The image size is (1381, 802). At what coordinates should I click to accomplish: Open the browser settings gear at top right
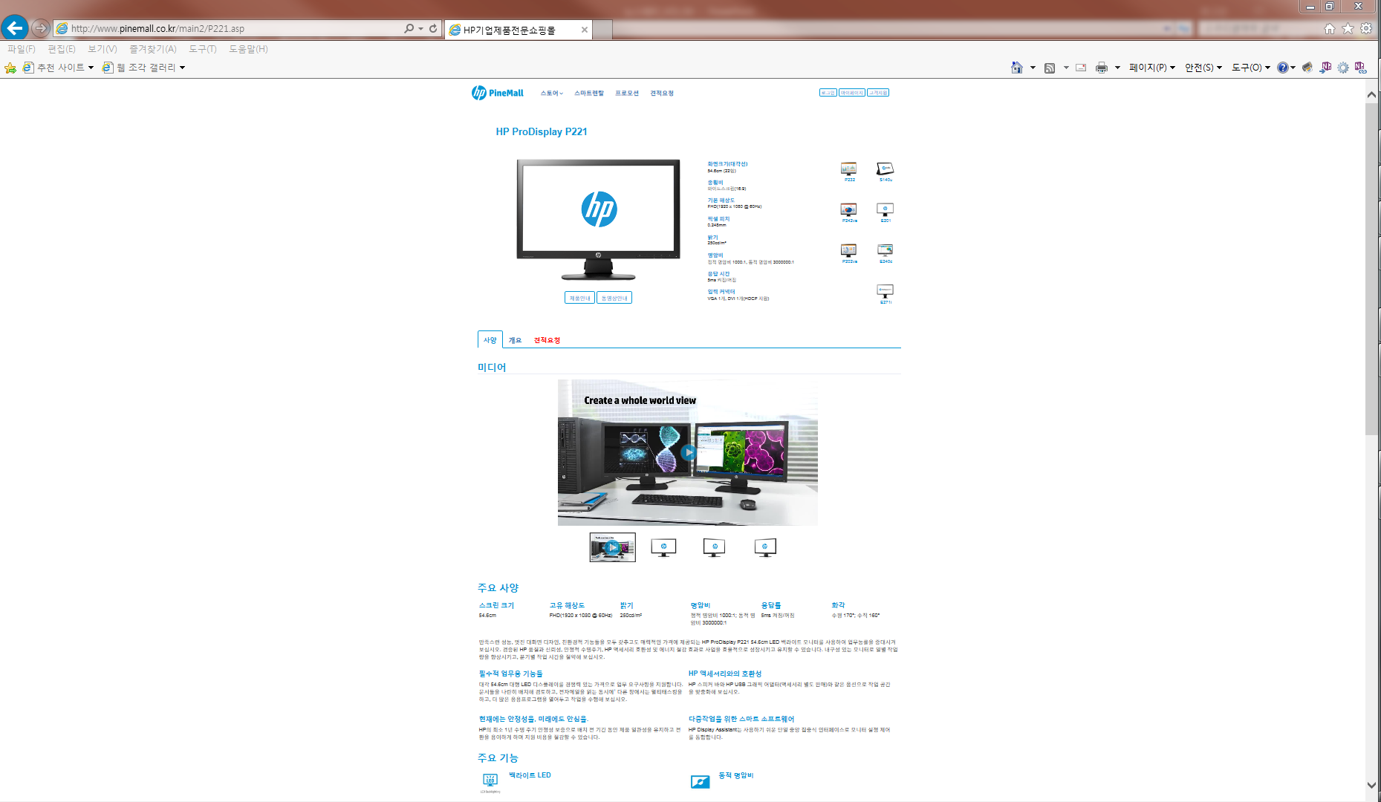coord(1366,28)
